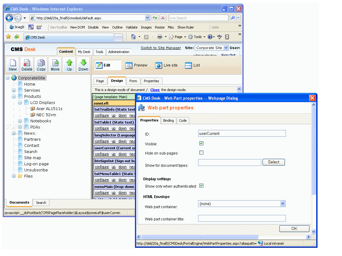Viewport: 342px width, 256px height.
Task: Click the Print icon
Action: [160, 37]
